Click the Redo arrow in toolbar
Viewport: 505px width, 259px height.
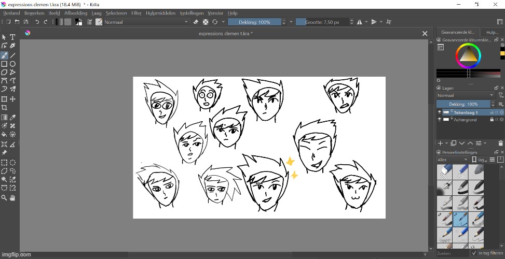click(45, 22)
